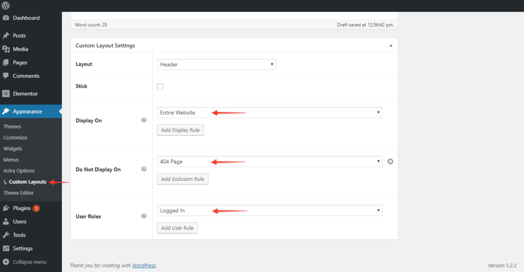Viewport: 524px width, 272px height.
Task: Click help icon beside User Roles
Action: click(144, 216)
